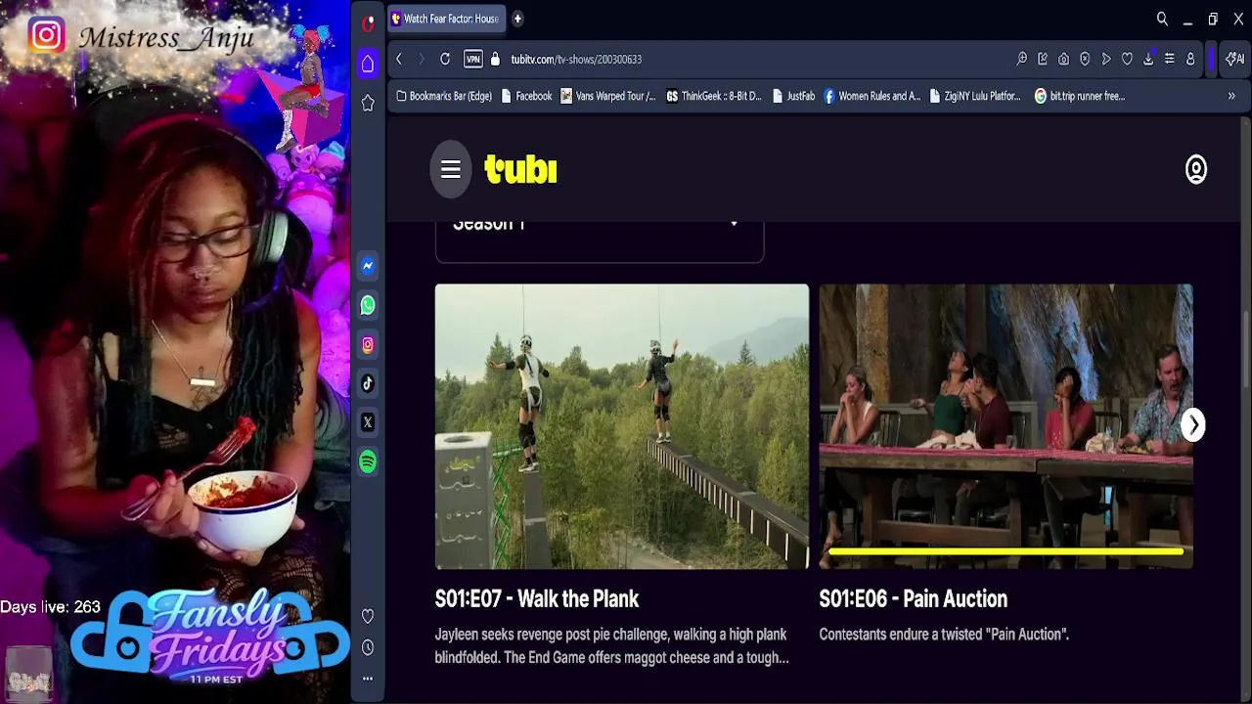
Task: Open the ThinkGeek 8-Bit bookmark
Action: point(714,96)
